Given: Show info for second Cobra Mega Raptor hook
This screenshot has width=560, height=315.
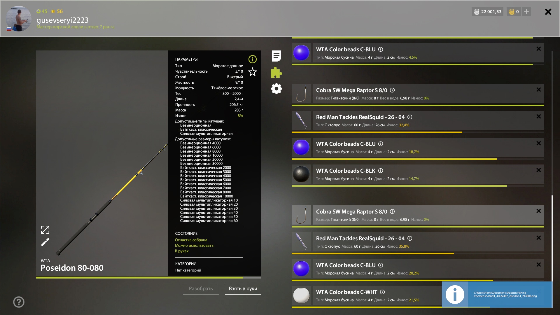Looking at the screenshot, I should pos(392,211).
